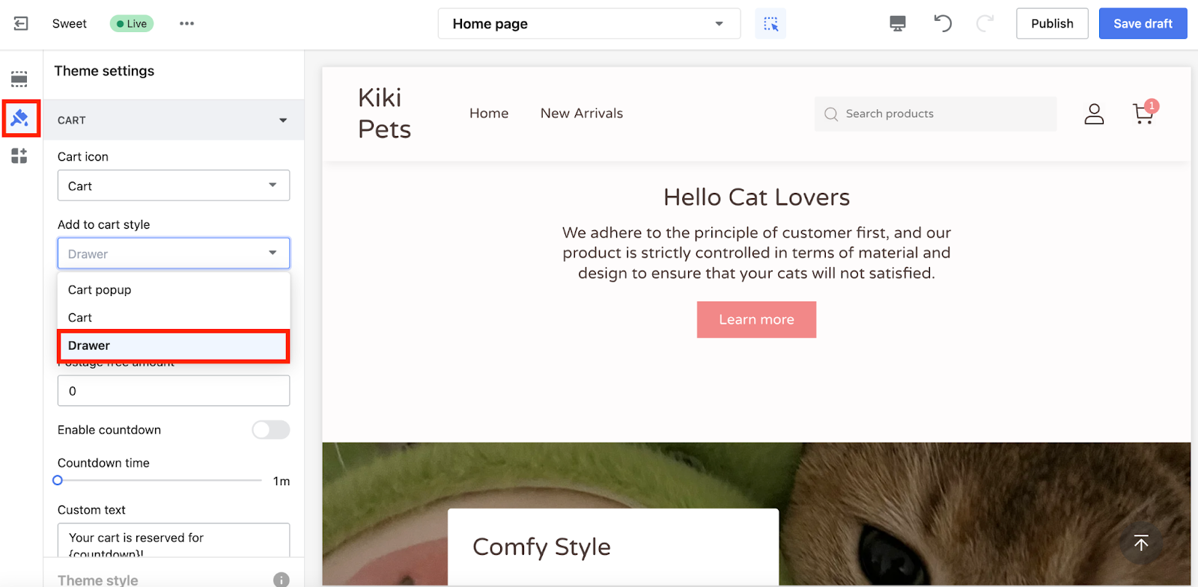Select the Cart option in list
Image resolution: width=1198 pixels, height=587 pixels.
click(174, 318)
